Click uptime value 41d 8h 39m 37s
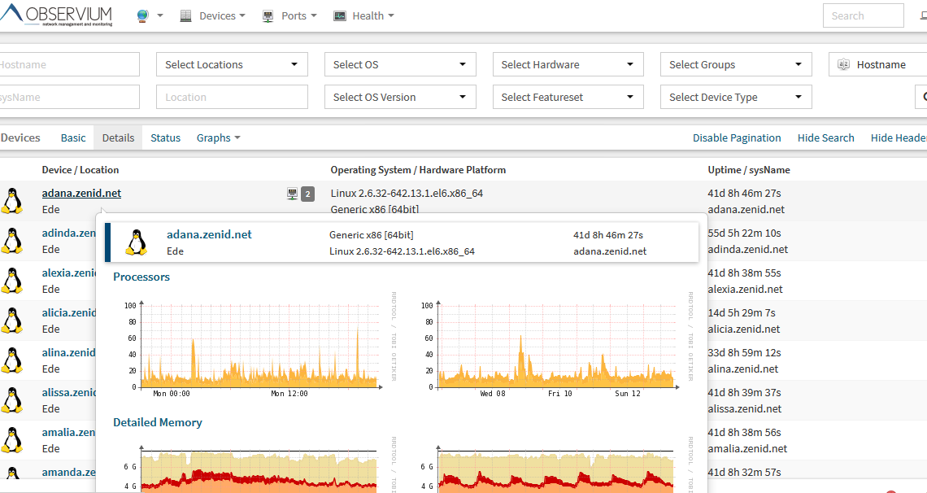 coord(744,392)
